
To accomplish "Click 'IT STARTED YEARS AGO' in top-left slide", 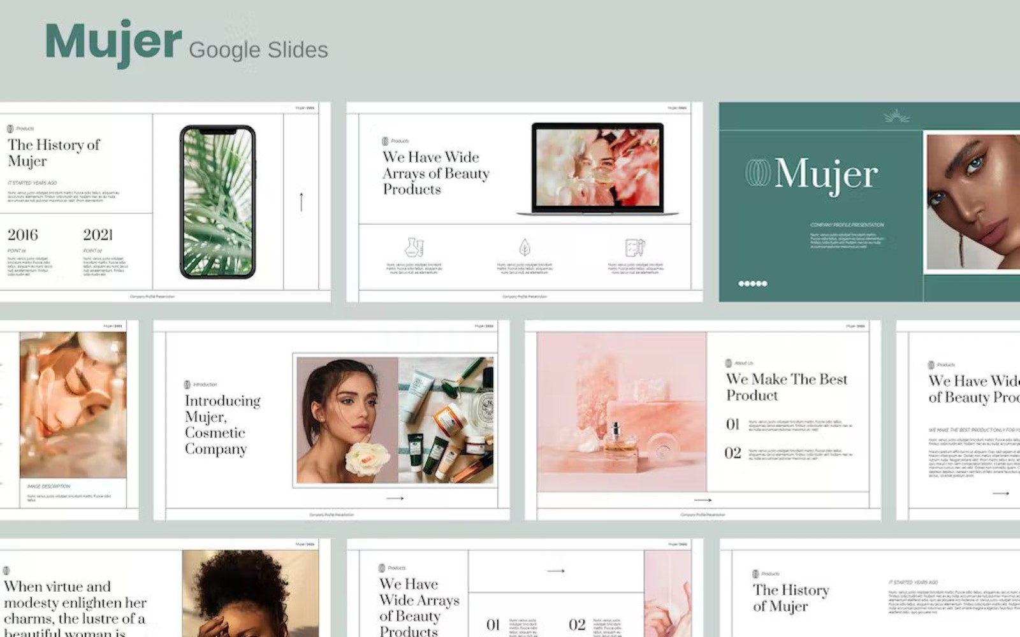I will [33, 183].
